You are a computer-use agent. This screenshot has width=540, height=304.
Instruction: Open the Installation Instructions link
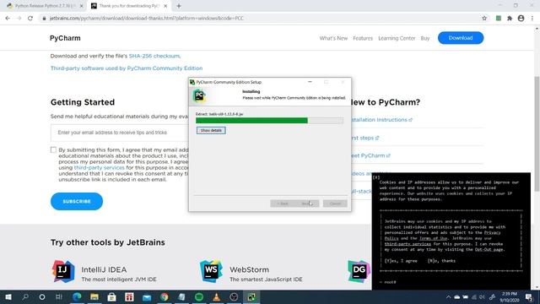pyautogui.click(x=381, y=120)
